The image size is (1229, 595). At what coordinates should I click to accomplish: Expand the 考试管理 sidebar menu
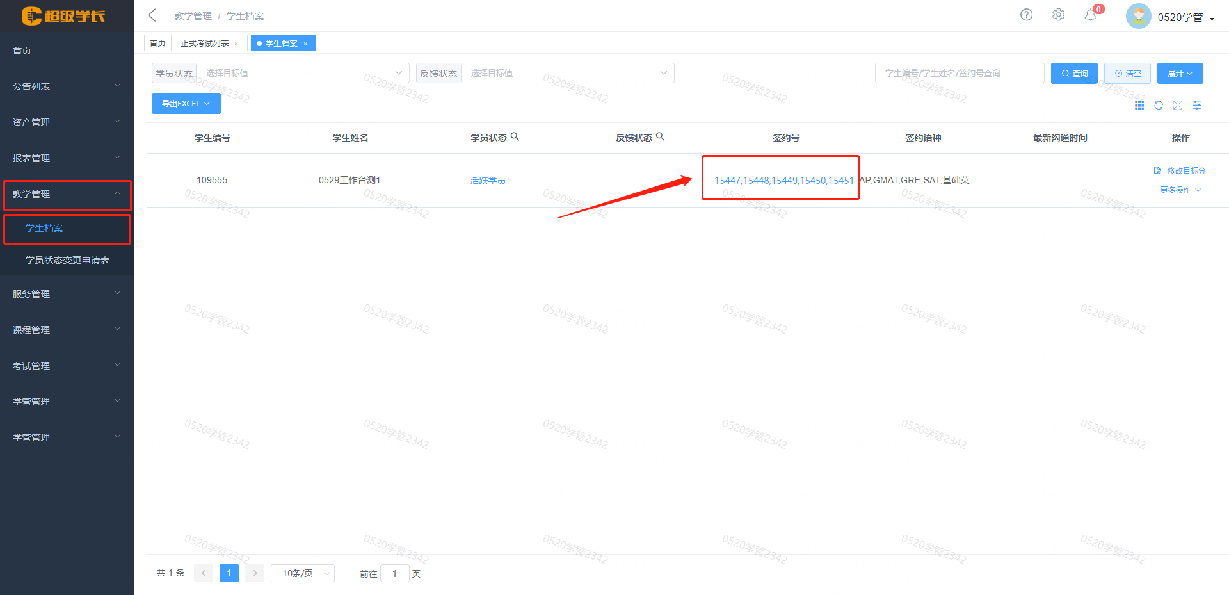click(67, 366)
